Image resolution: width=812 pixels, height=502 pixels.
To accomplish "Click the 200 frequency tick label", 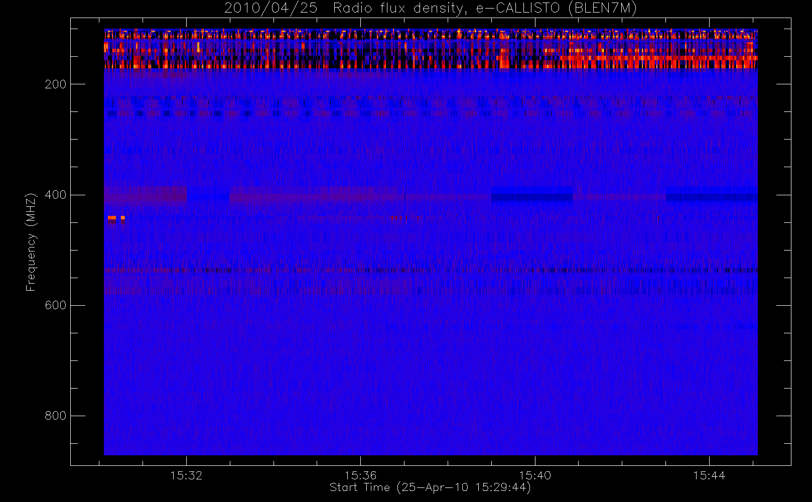I will (56, 84).
